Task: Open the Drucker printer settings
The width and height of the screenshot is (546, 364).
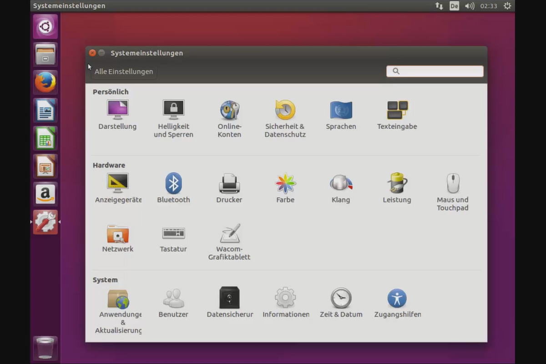Action: (229, 183)
